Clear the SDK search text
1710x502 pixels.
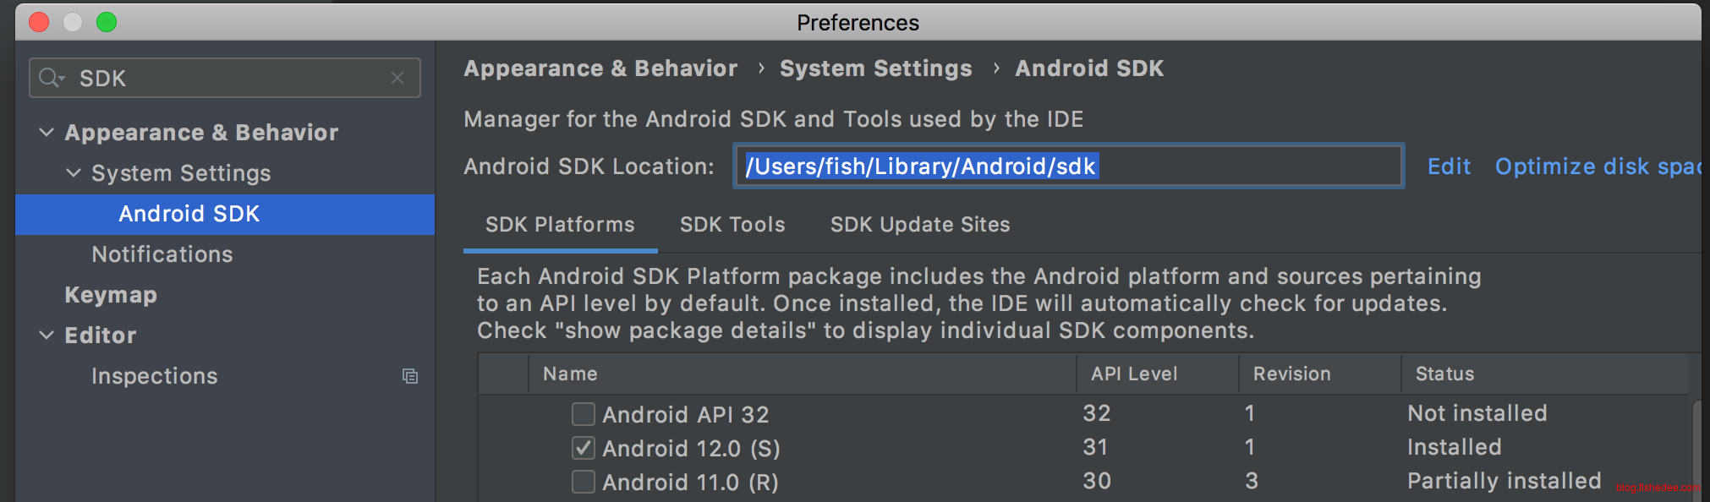[x=397, y=78]
